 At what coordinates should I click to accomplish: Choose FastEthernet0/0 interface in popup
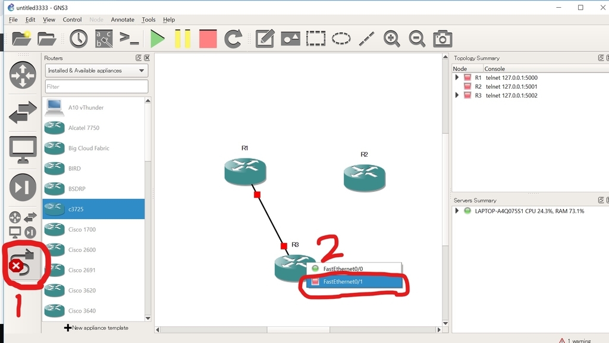pos(354,269)
